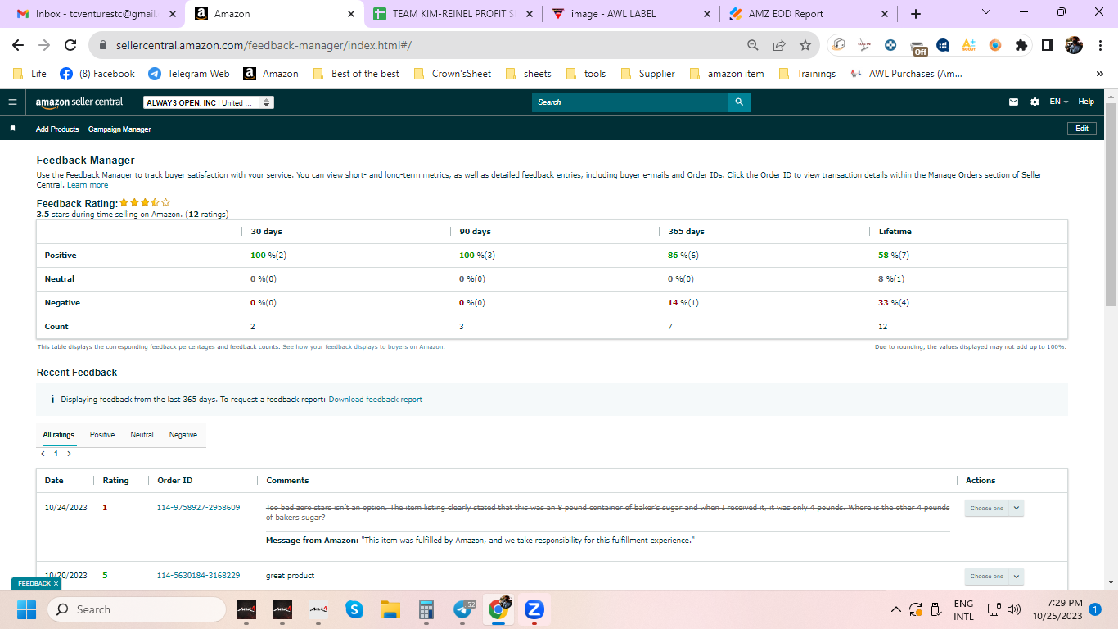
Task: Click the Seller Central search field
Action: pyautogui.click(x=630, y=102)
